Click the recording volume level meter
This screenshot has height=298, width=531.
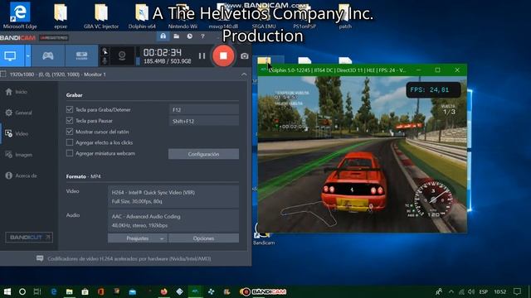[138, 55]
